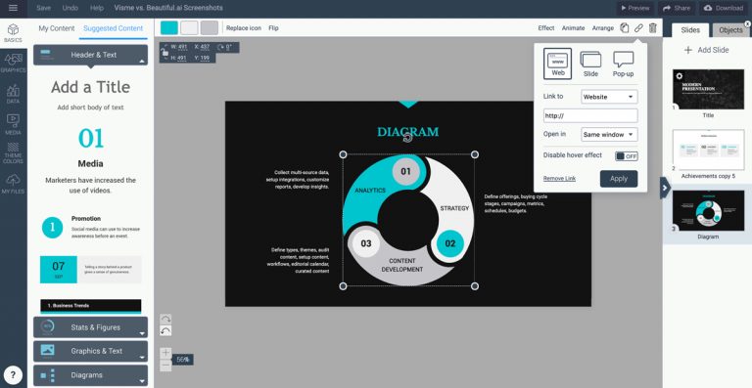Select the gray color swatch
The image size is (752, 388).
(x=210, y=27)
